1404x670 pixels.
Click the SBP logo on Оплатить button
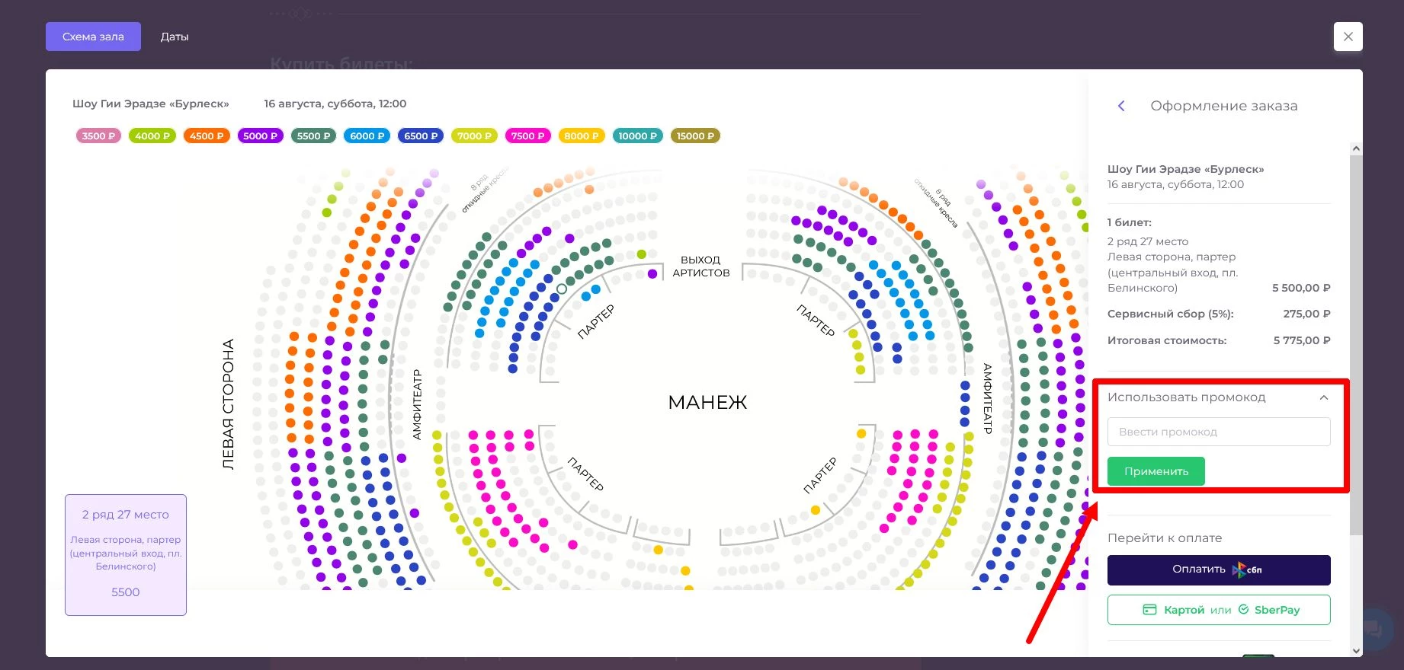[1247, 569]
